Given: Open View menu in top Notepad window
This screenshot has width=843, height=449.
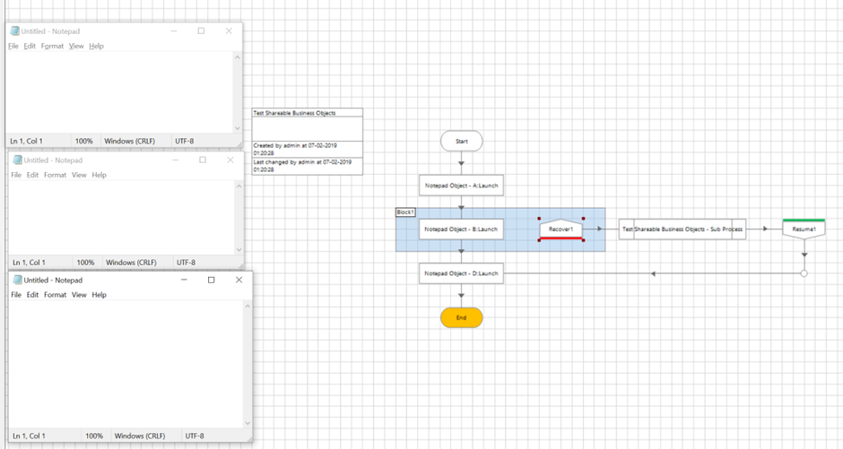Looking at the screenshot, I should [76, 47].
